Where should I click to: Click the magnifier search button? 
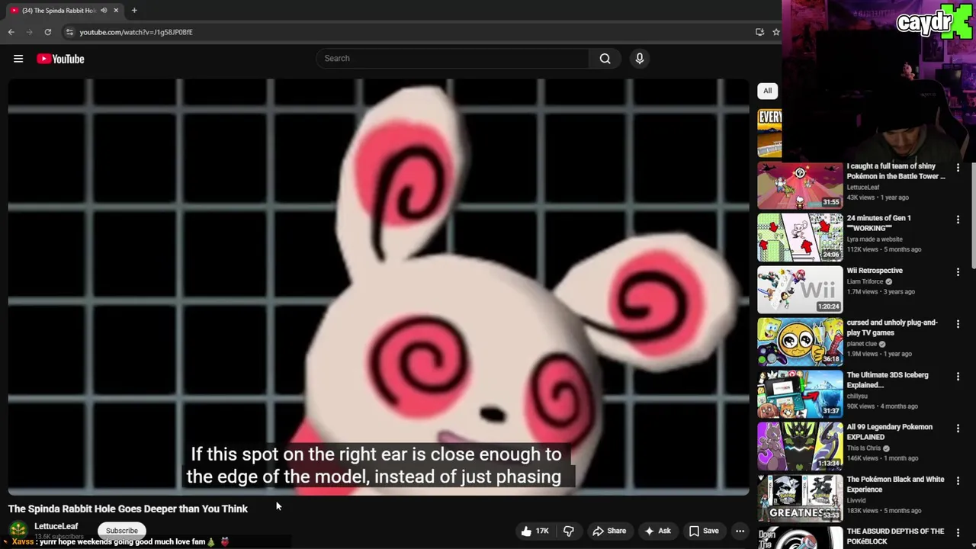pos(605,59)
